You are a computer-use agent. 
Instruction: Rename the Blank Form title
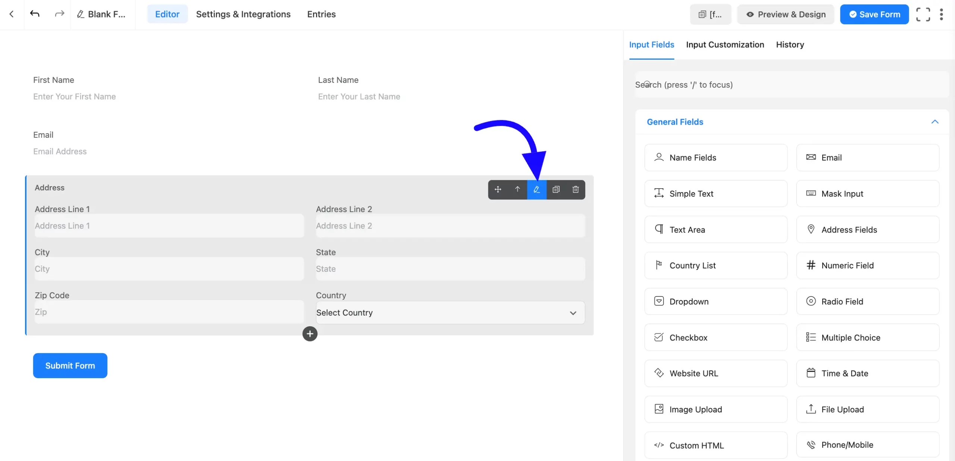point(101,14)
